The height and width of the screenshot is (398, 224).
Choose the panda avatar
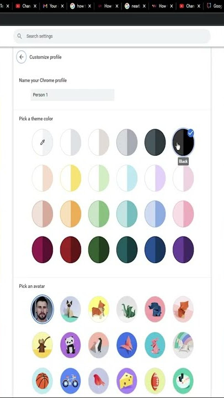pos(71,345)
